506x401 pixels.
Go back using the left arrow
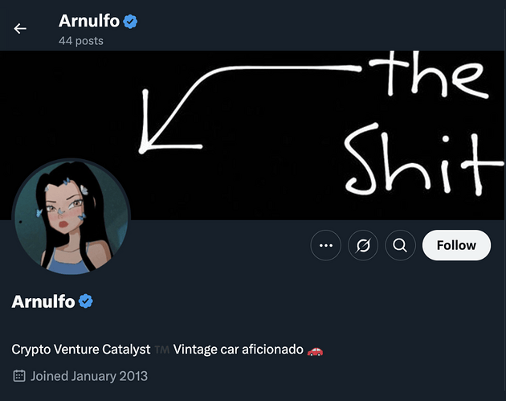(20, 28)
